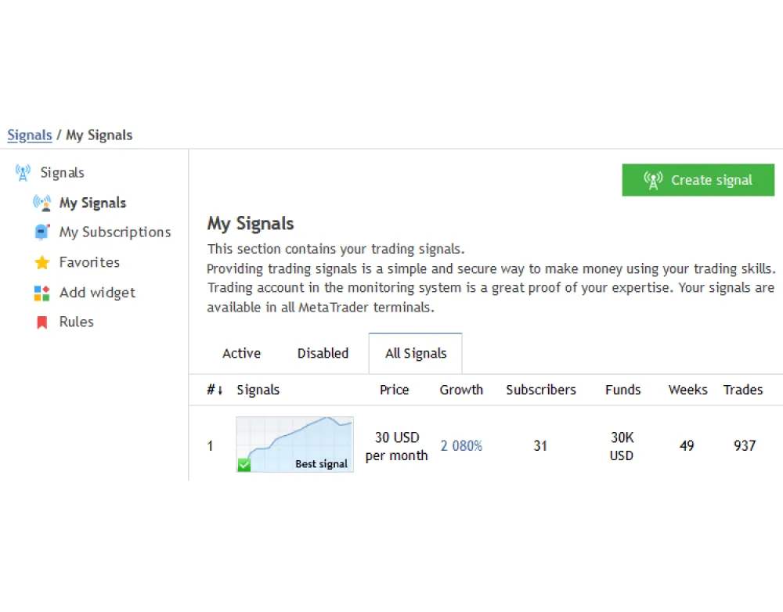Click the Signals antenna icon in sidebar
Screen dimensions: 783x612
click(x=23, y=173)
